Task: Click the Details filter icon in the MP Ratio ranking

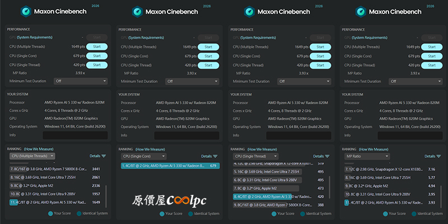Action: pos(440,156)
